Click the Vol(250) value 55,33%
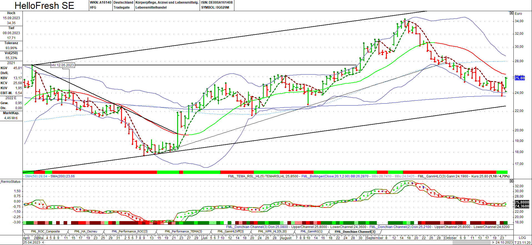Screen dimensions: 532x245 (11, 58)
